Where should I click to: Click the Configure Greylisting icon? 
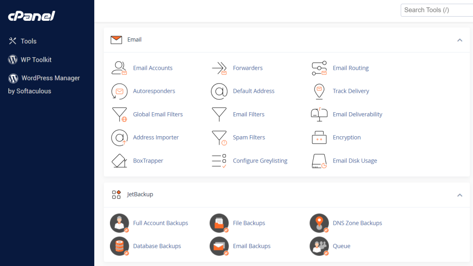(219, 161)
